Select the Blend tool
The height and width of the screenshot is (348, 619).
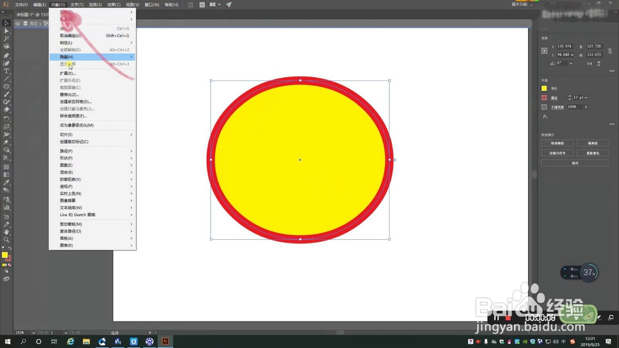point(6,190)
